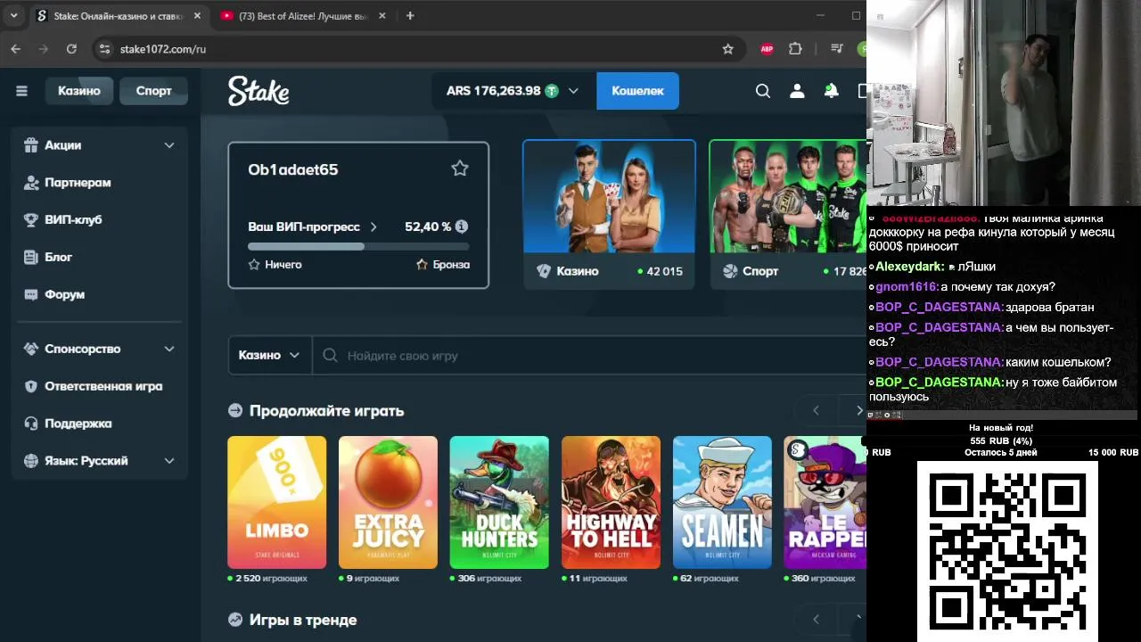Screen dimensions: 1141x642
Task: Open the ABP extension icon
Action: (767, 49)
